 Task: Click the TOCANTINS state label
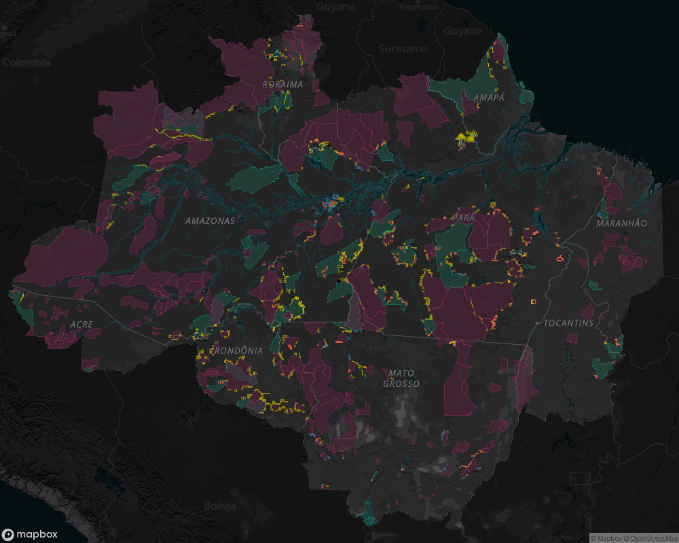[x=568, y=323]
